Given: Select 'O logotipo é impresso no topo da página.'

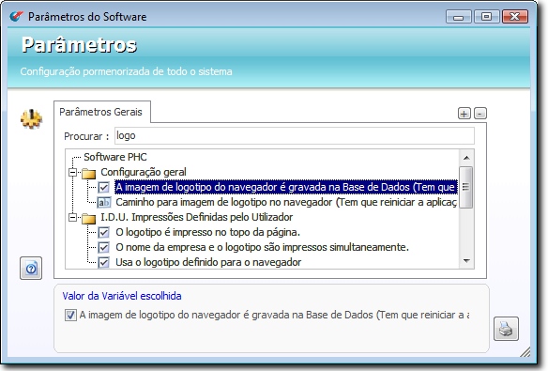Looking at the screenshot, I should tap(207, 232).
